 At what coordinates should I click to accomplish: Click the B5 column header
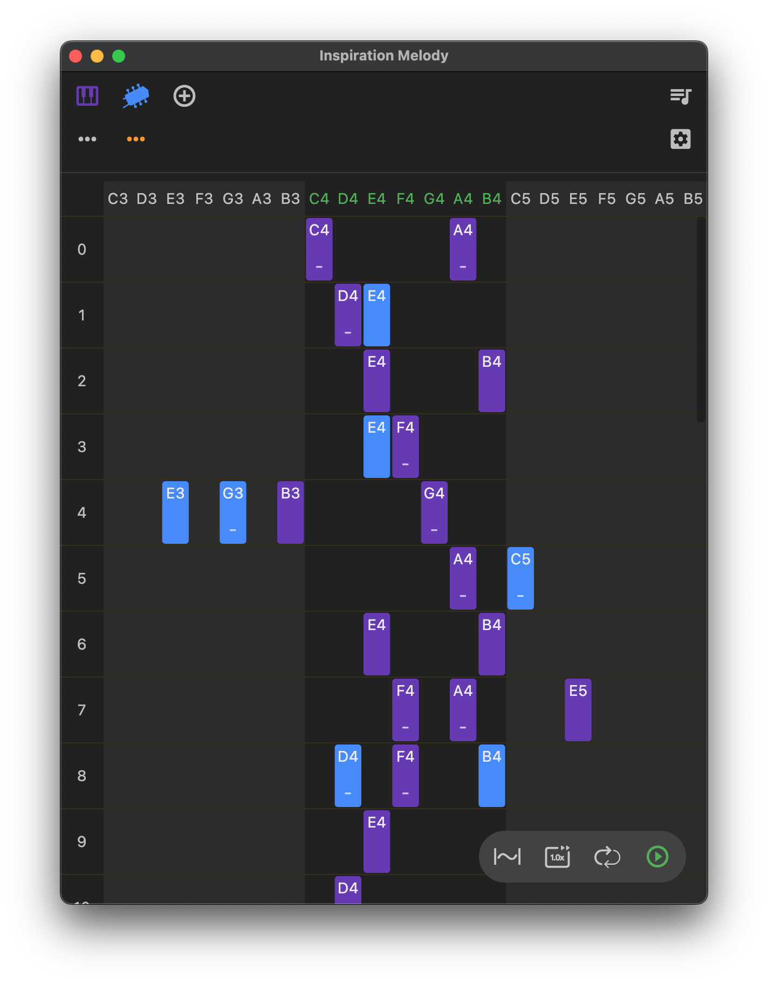click(x=693, y=199)
